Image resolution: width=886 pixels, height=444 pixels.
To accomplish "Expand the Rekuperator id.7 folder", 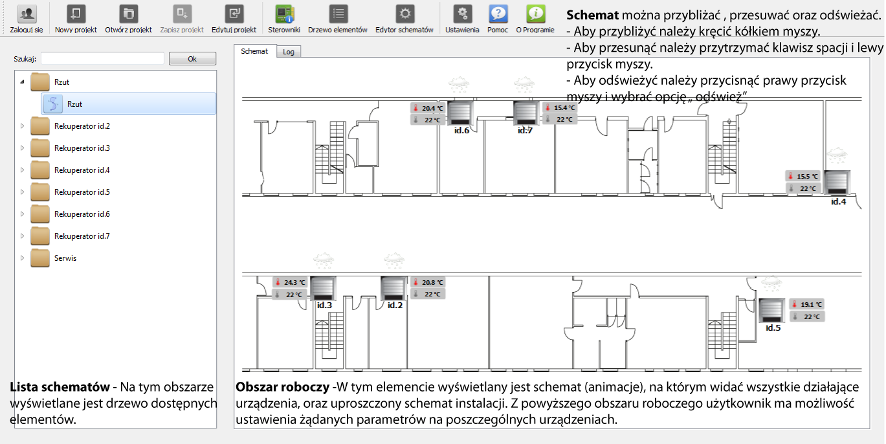I will [x=22, y=236].
